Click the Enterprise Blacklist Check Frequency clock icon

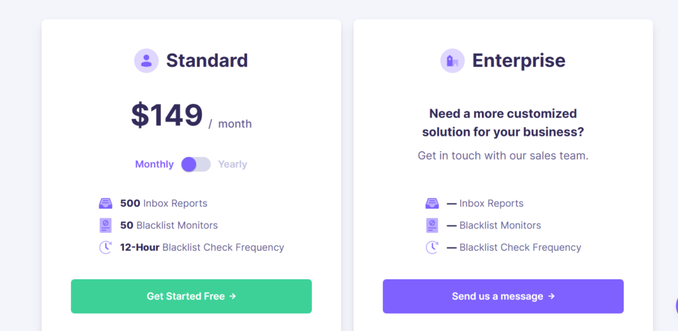coord(432,248)
